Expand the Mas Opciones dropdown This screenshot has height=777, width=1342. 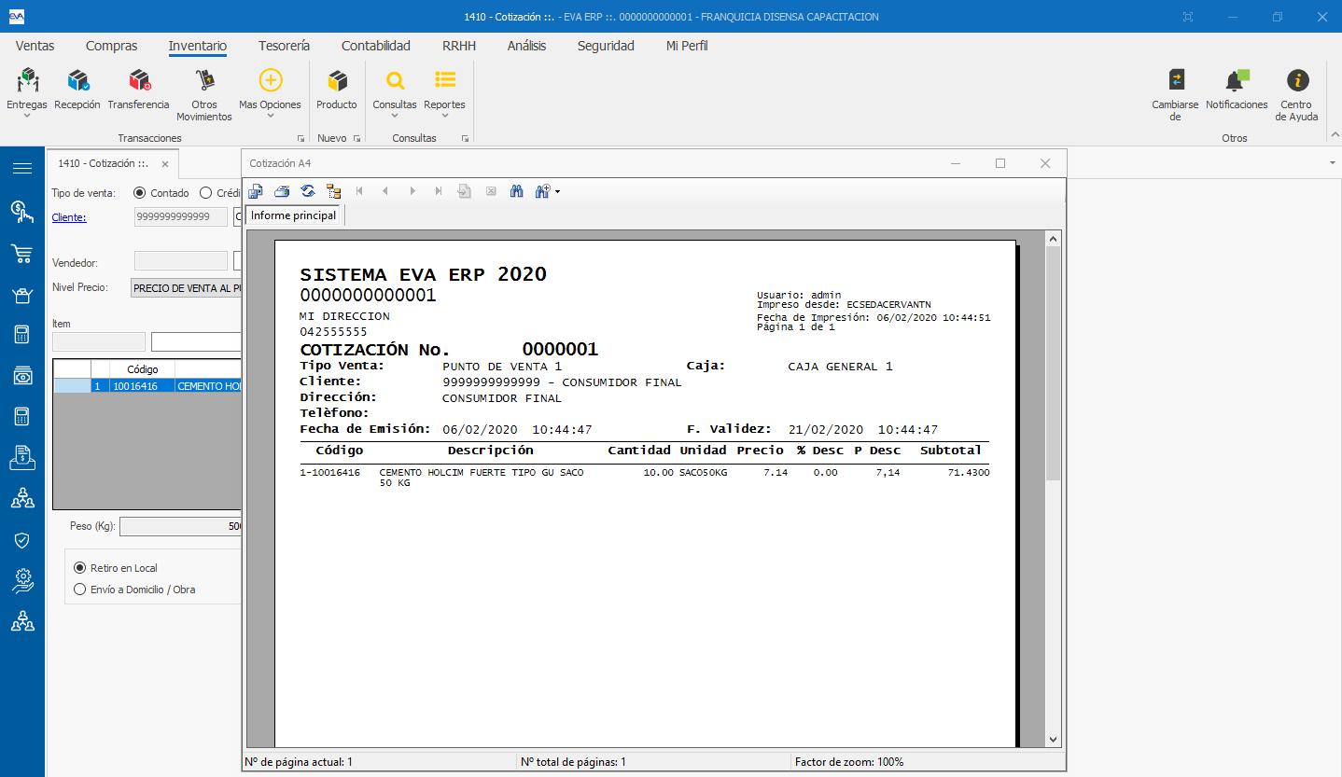(x=270, y=116)
